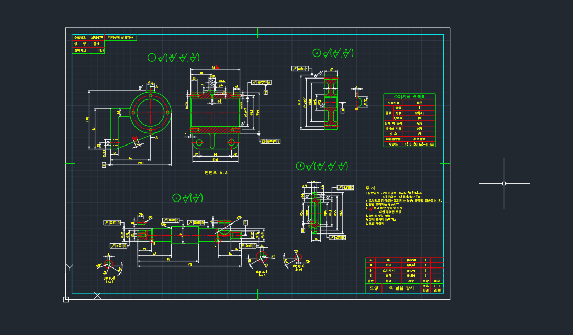Click the '피치원 지름' row label in gear table

tap(393, 129)
